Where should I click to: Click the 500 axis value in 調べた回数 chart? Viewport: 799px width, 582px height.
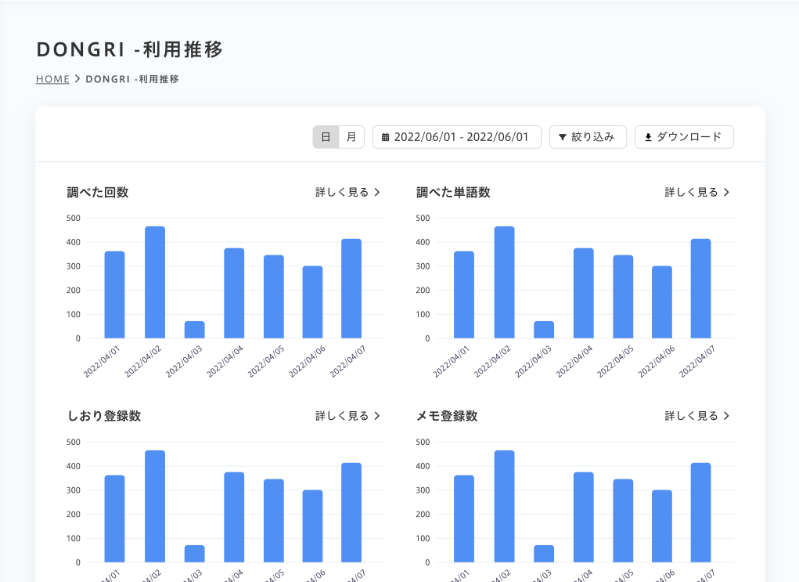click(x=74, y=218)
